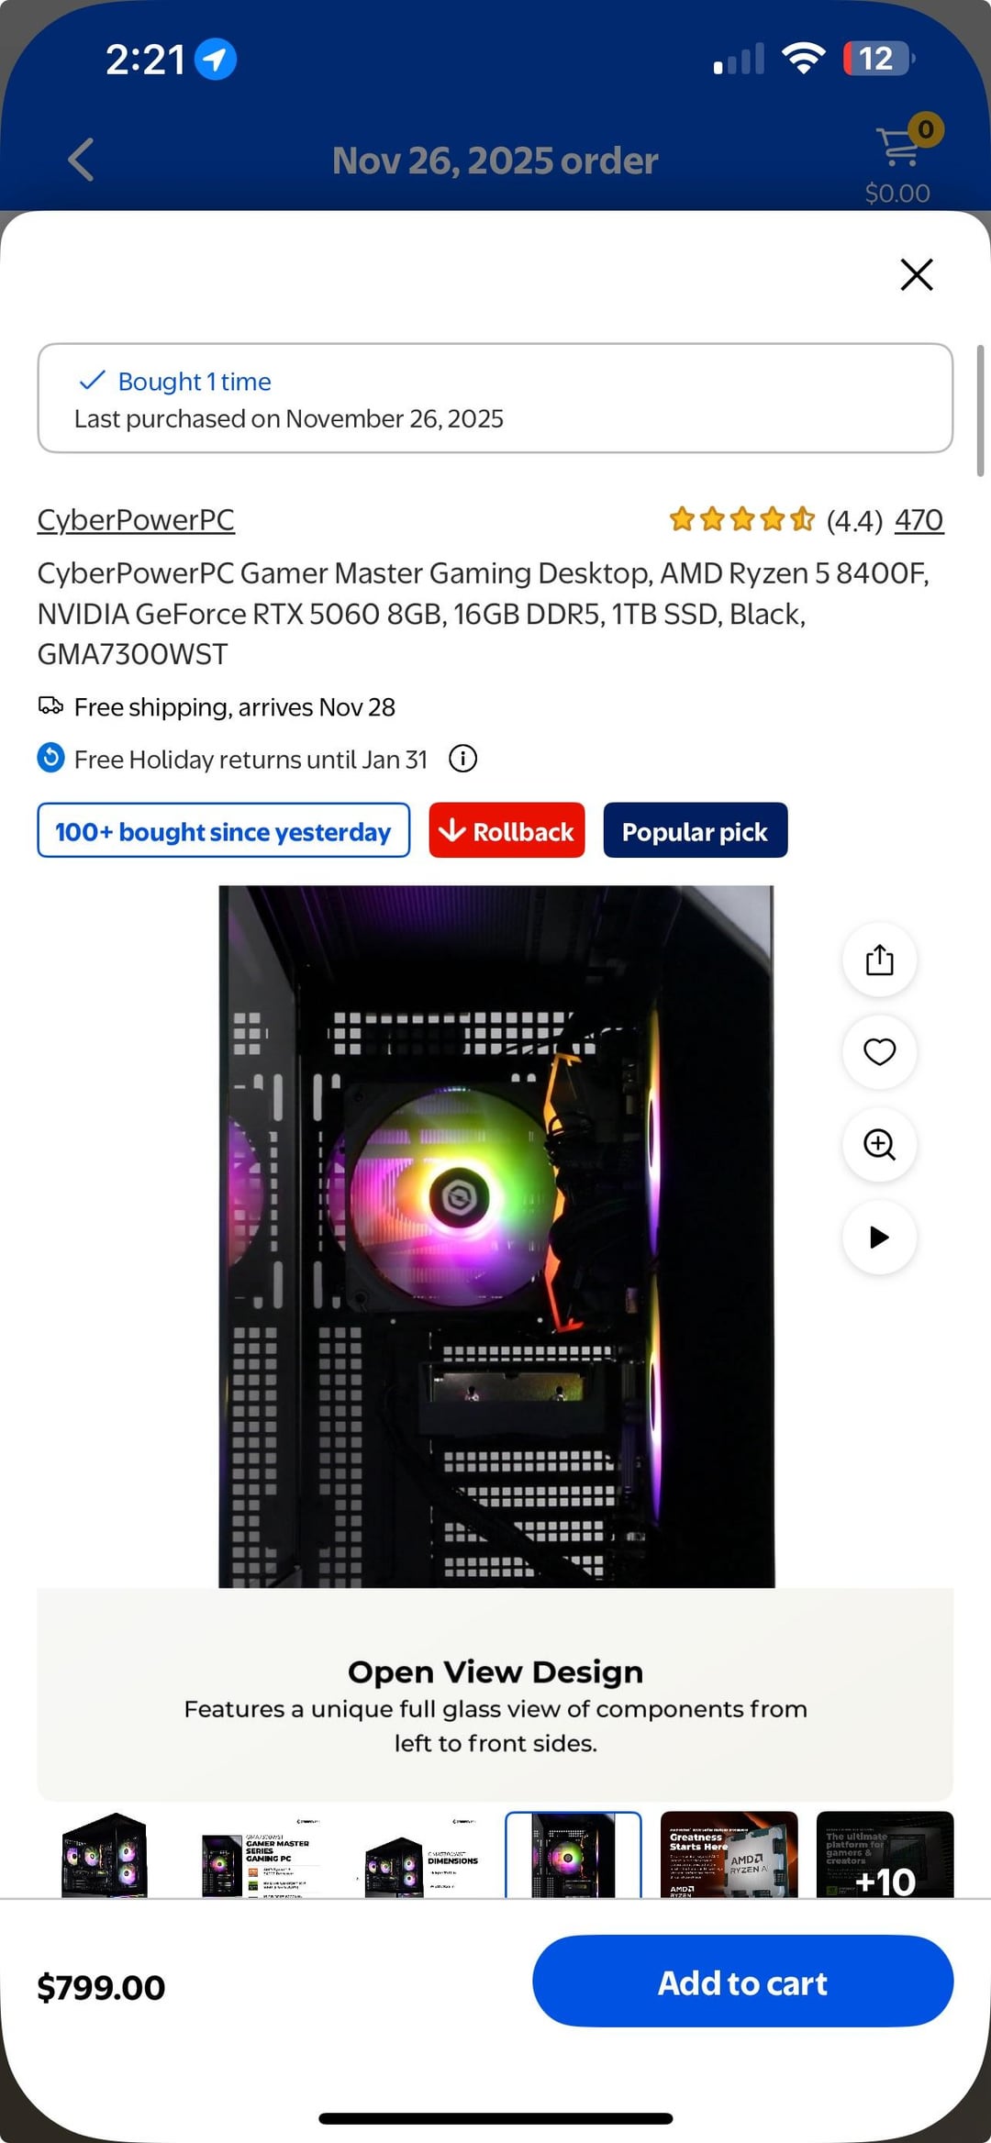
Task: Play the product video
Action: [x=879, y=1238]
